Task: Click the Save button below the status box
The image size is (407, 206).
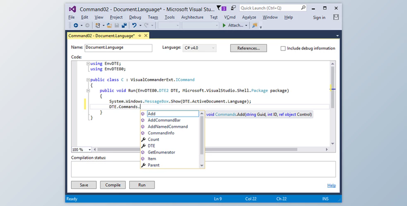Action: [84, 185]
